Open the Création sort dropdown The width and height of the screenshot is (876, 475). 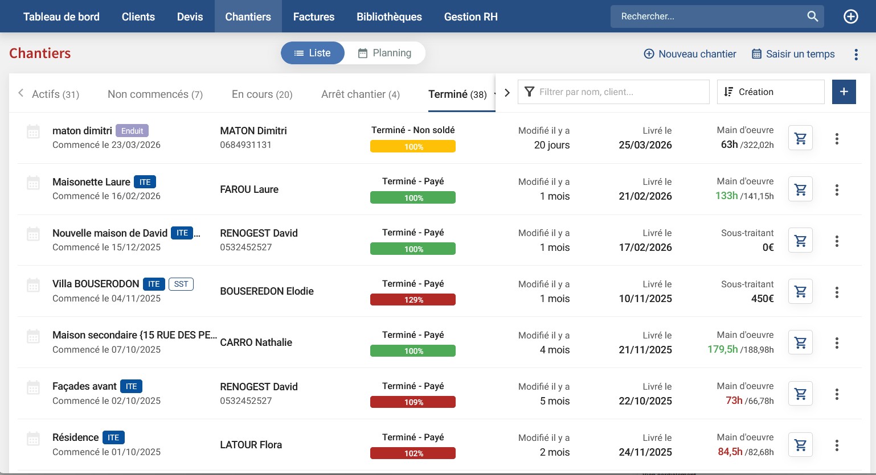[770, 92]
